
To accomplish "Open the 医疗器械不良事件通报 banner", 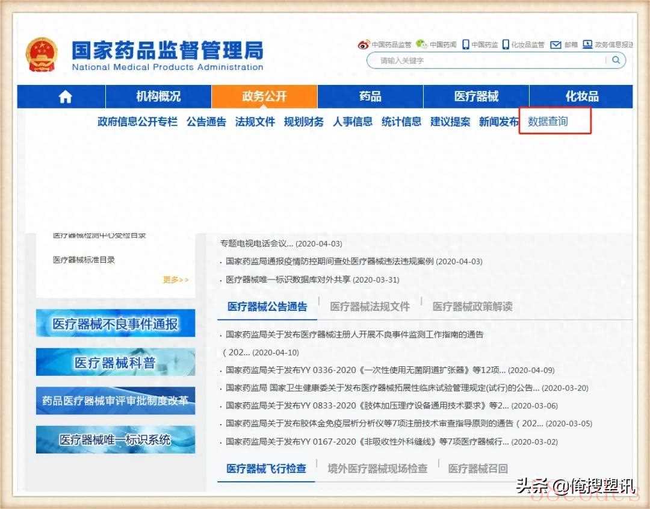I will click(x=115, y=323).
